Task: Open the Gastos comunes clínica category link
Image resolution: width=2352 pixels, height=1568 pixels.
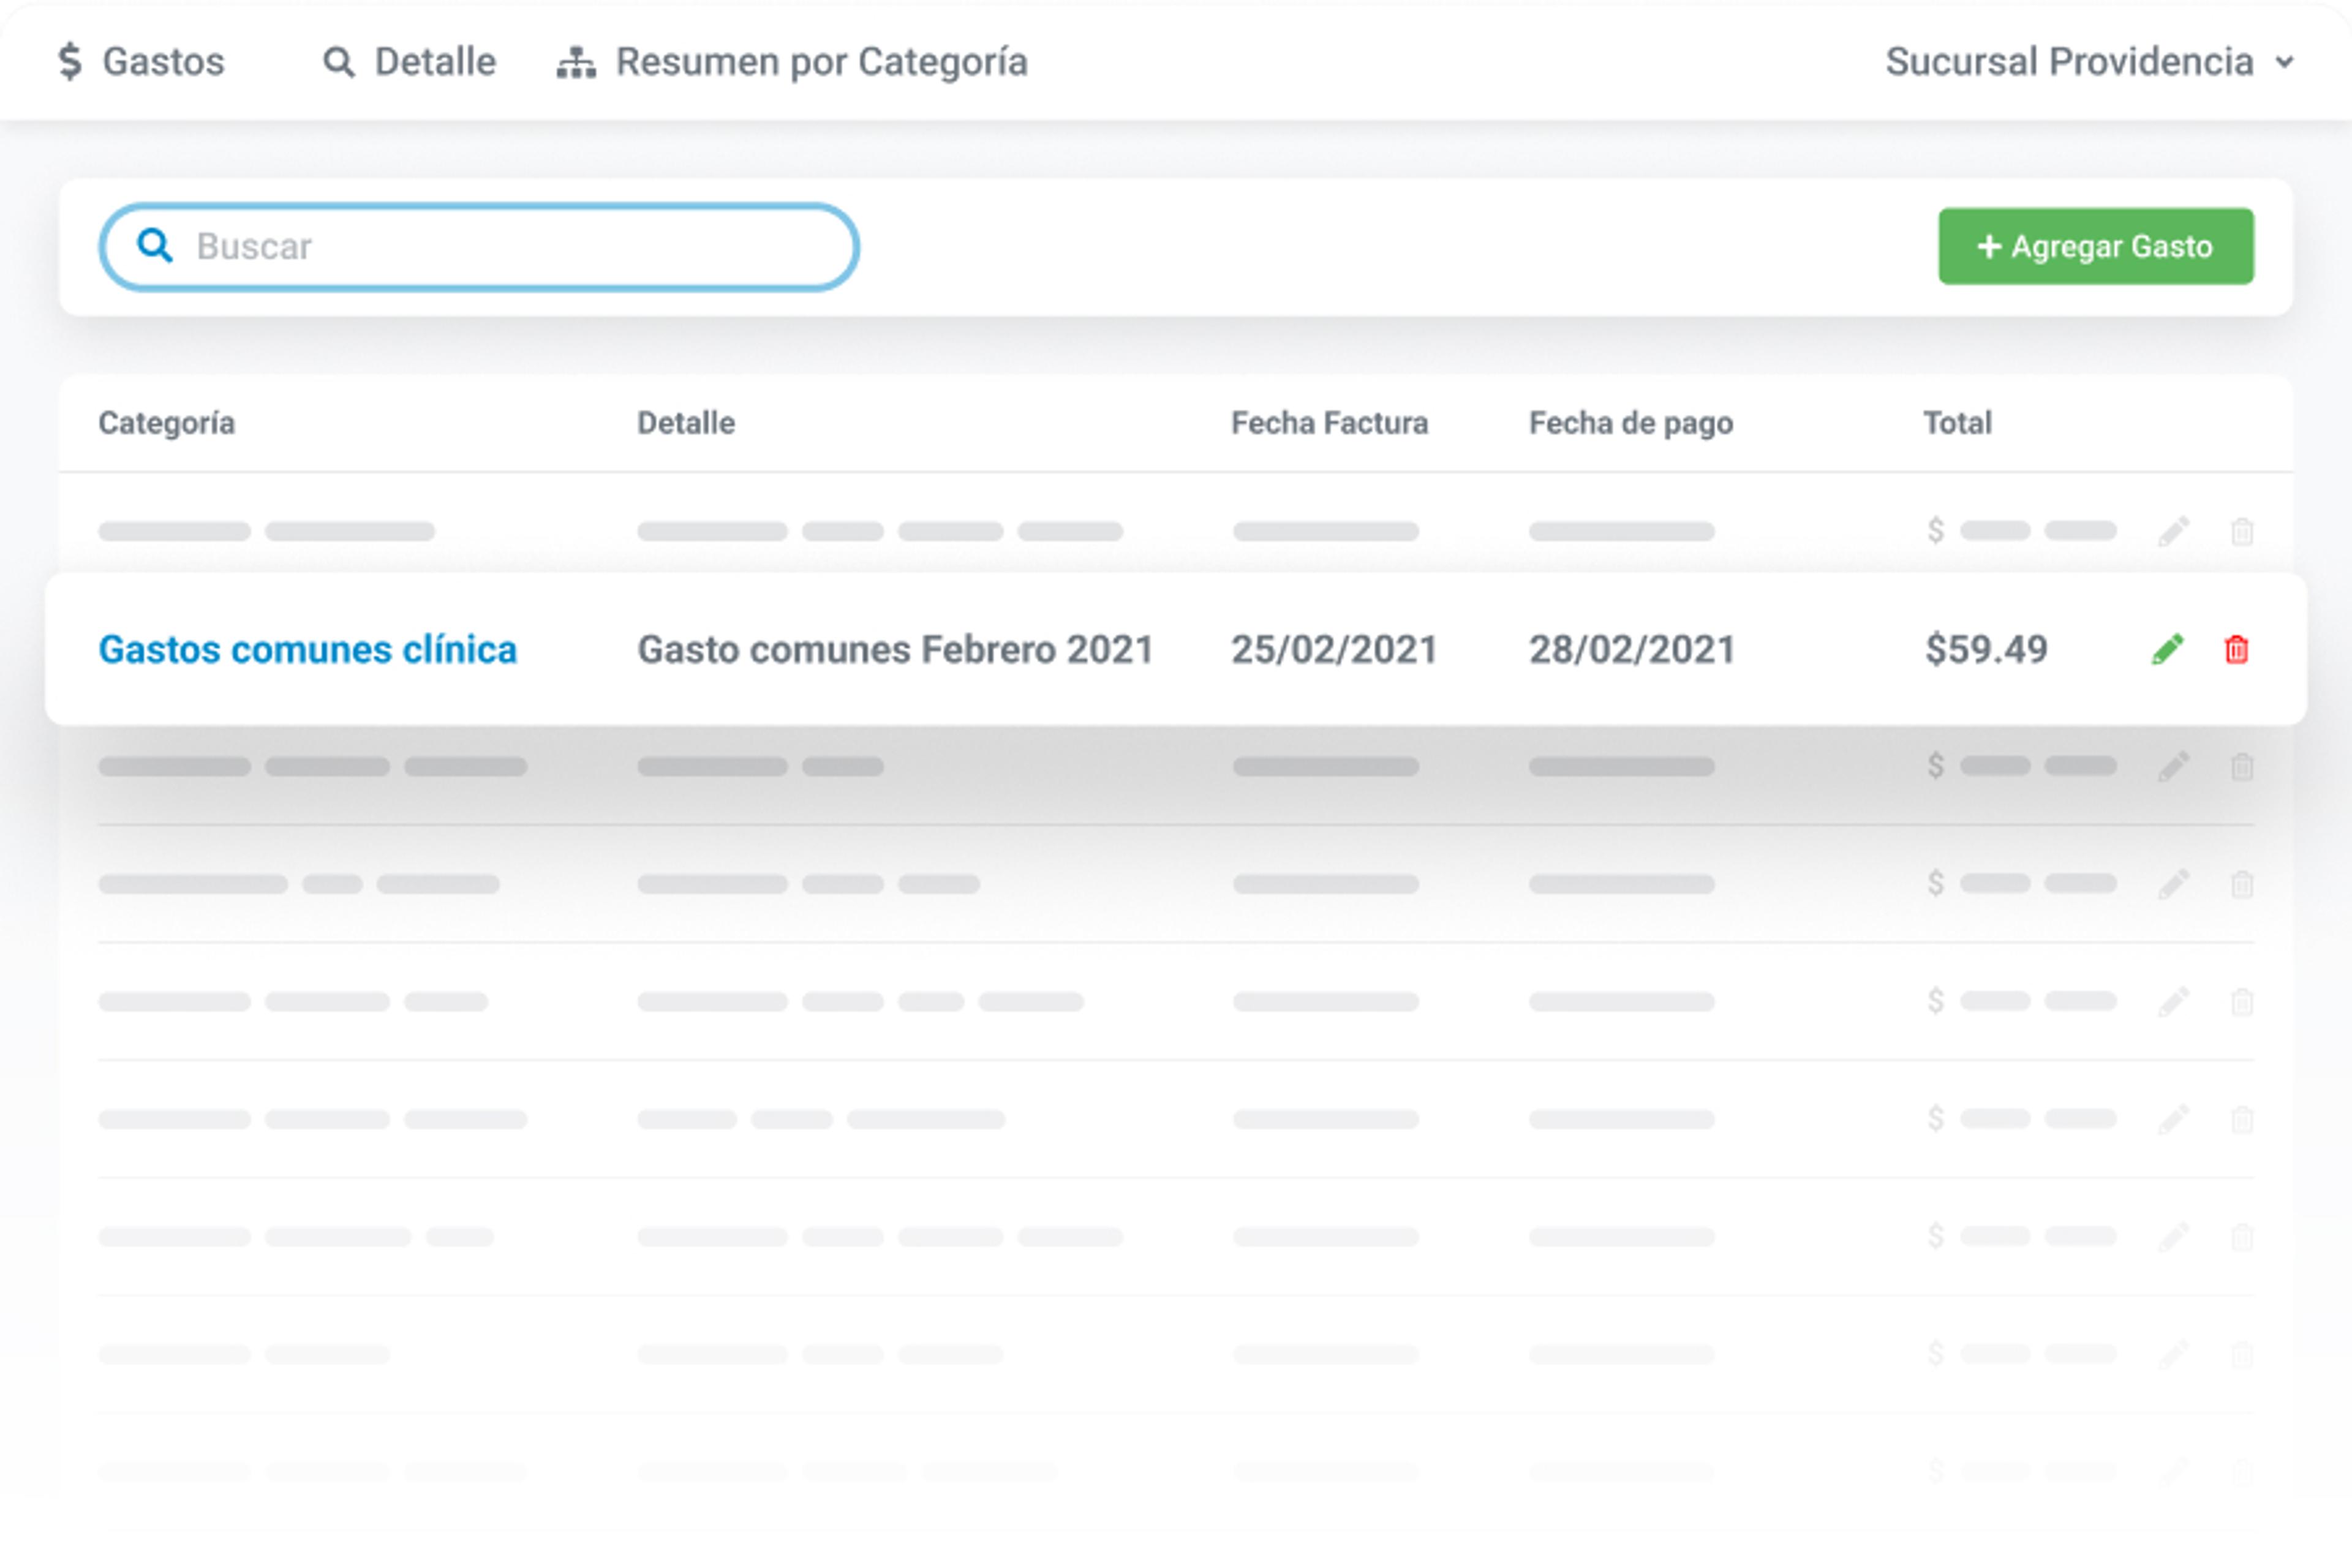Action: 308,650
